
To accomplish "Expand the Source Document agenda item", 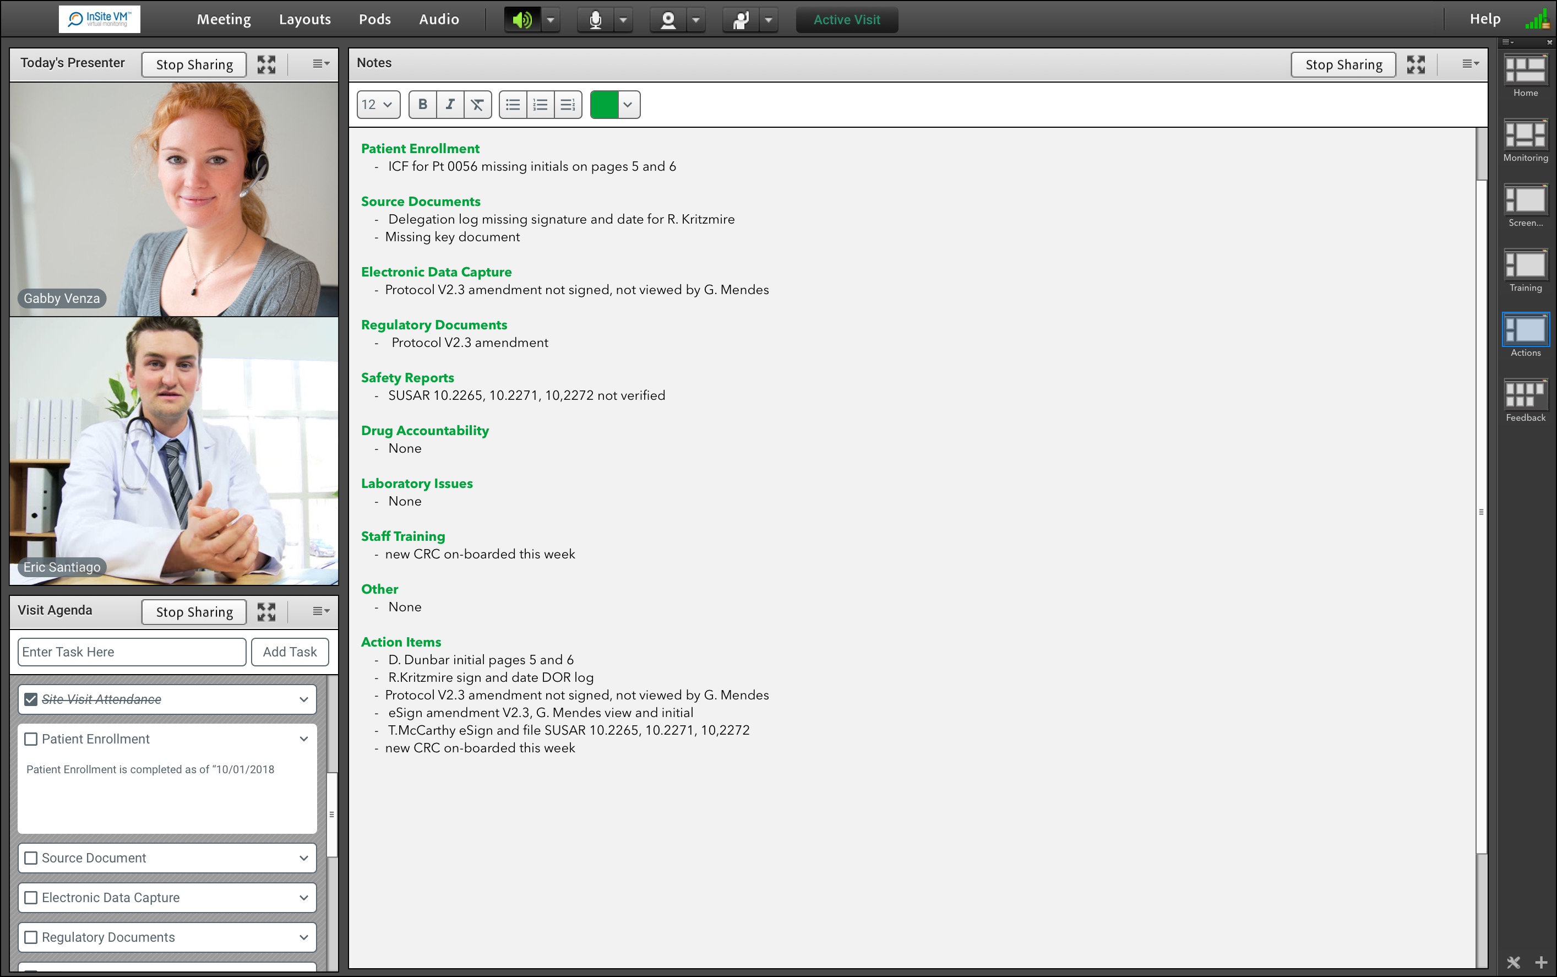I will tap(303, 858).
